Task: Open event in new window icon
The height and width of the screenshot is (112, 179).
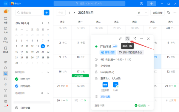Action: point(135,39)
